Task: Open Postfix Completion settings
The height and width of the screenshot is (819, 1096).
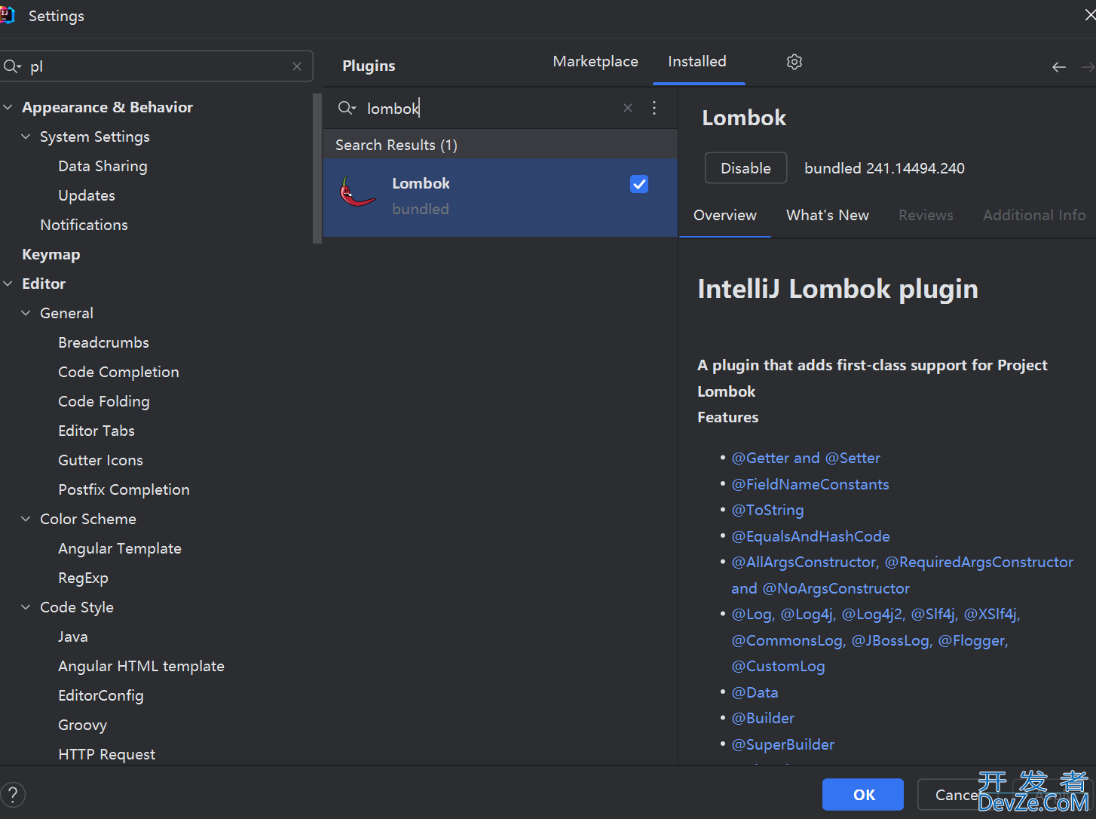Action: (124, 489)
